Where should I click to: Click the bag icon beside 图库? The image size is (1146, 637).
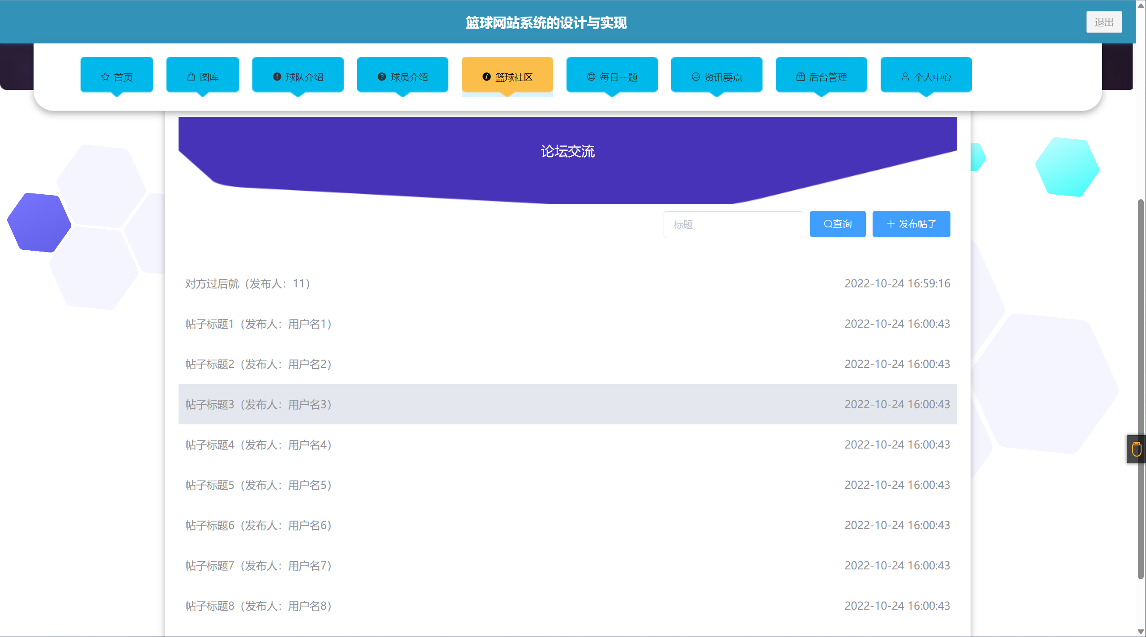click(191, 77)
